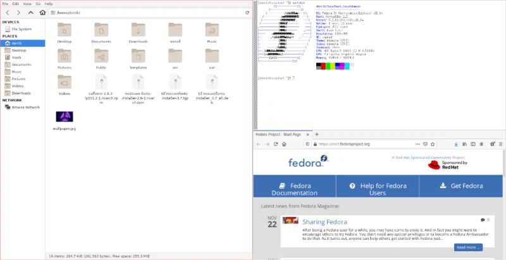Open the Help menu
Screen dimensions: 506x260
(49, 4)
